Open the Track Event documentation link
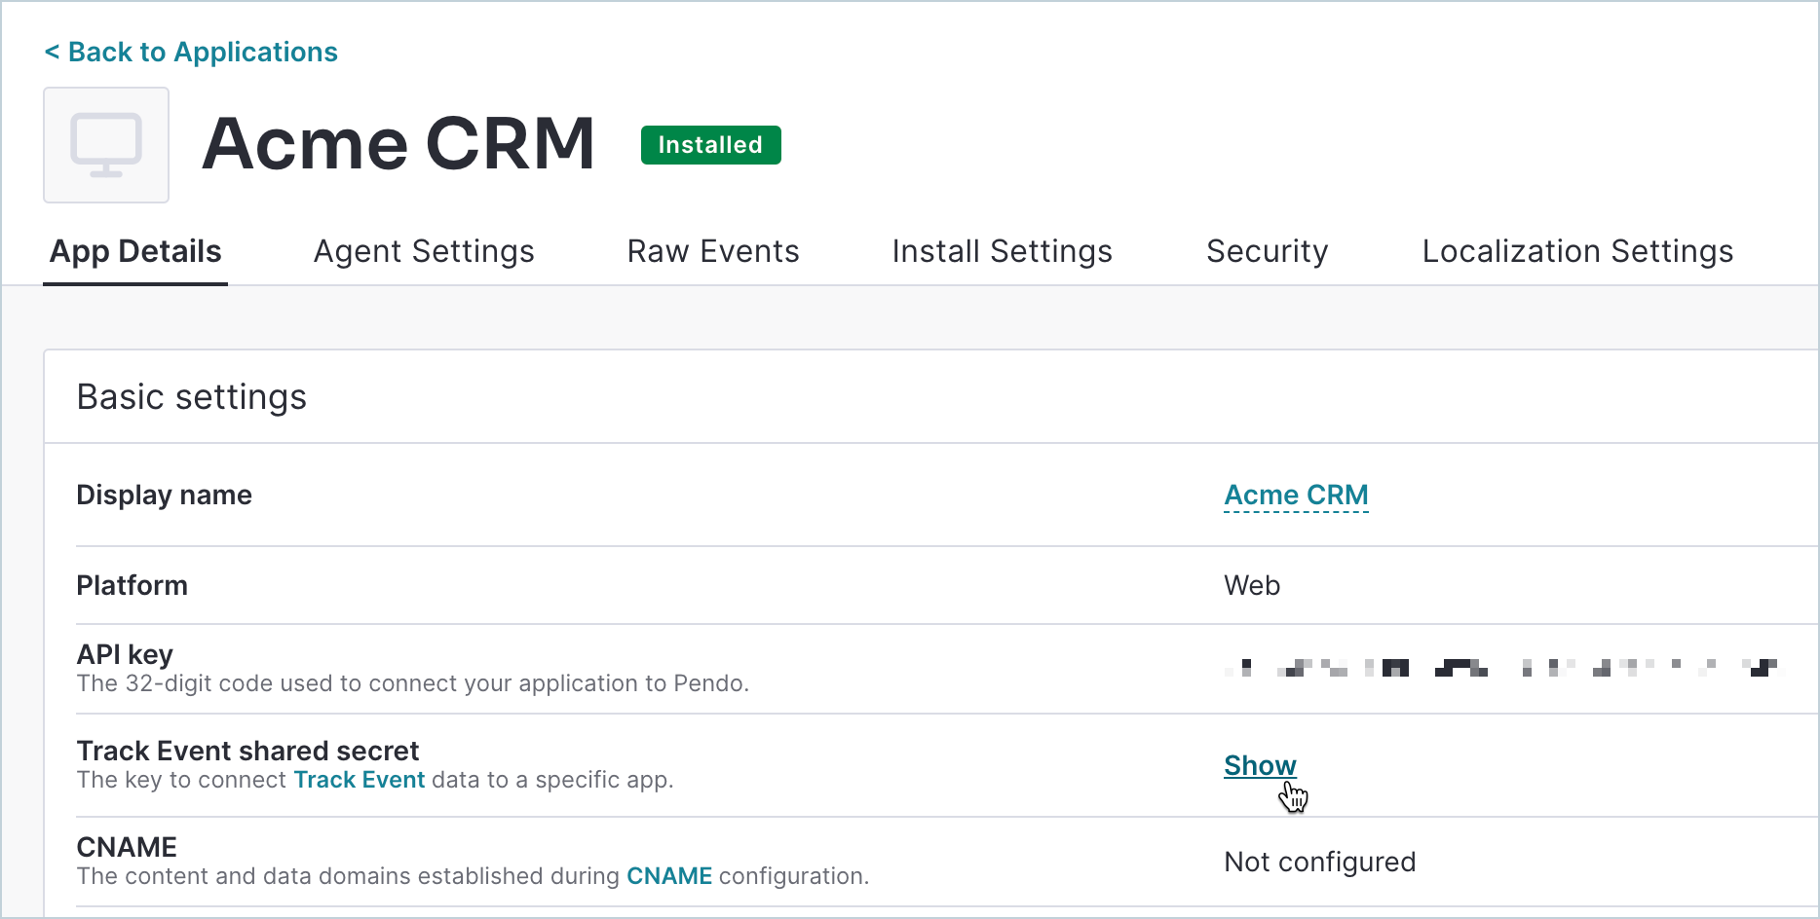This screenshot has width=1820, height=919. [x=360, y=781]
